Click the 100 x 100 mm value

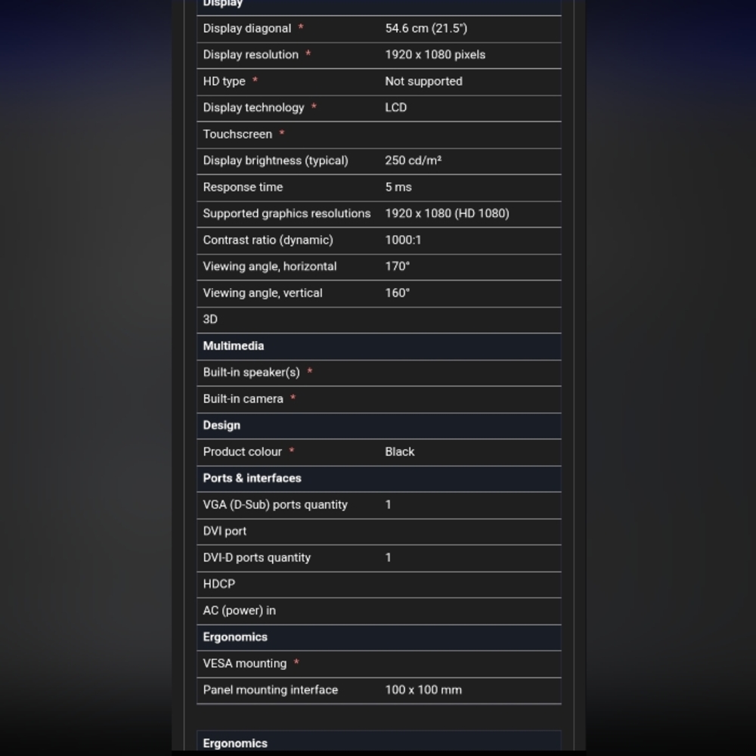coord(423,690)
